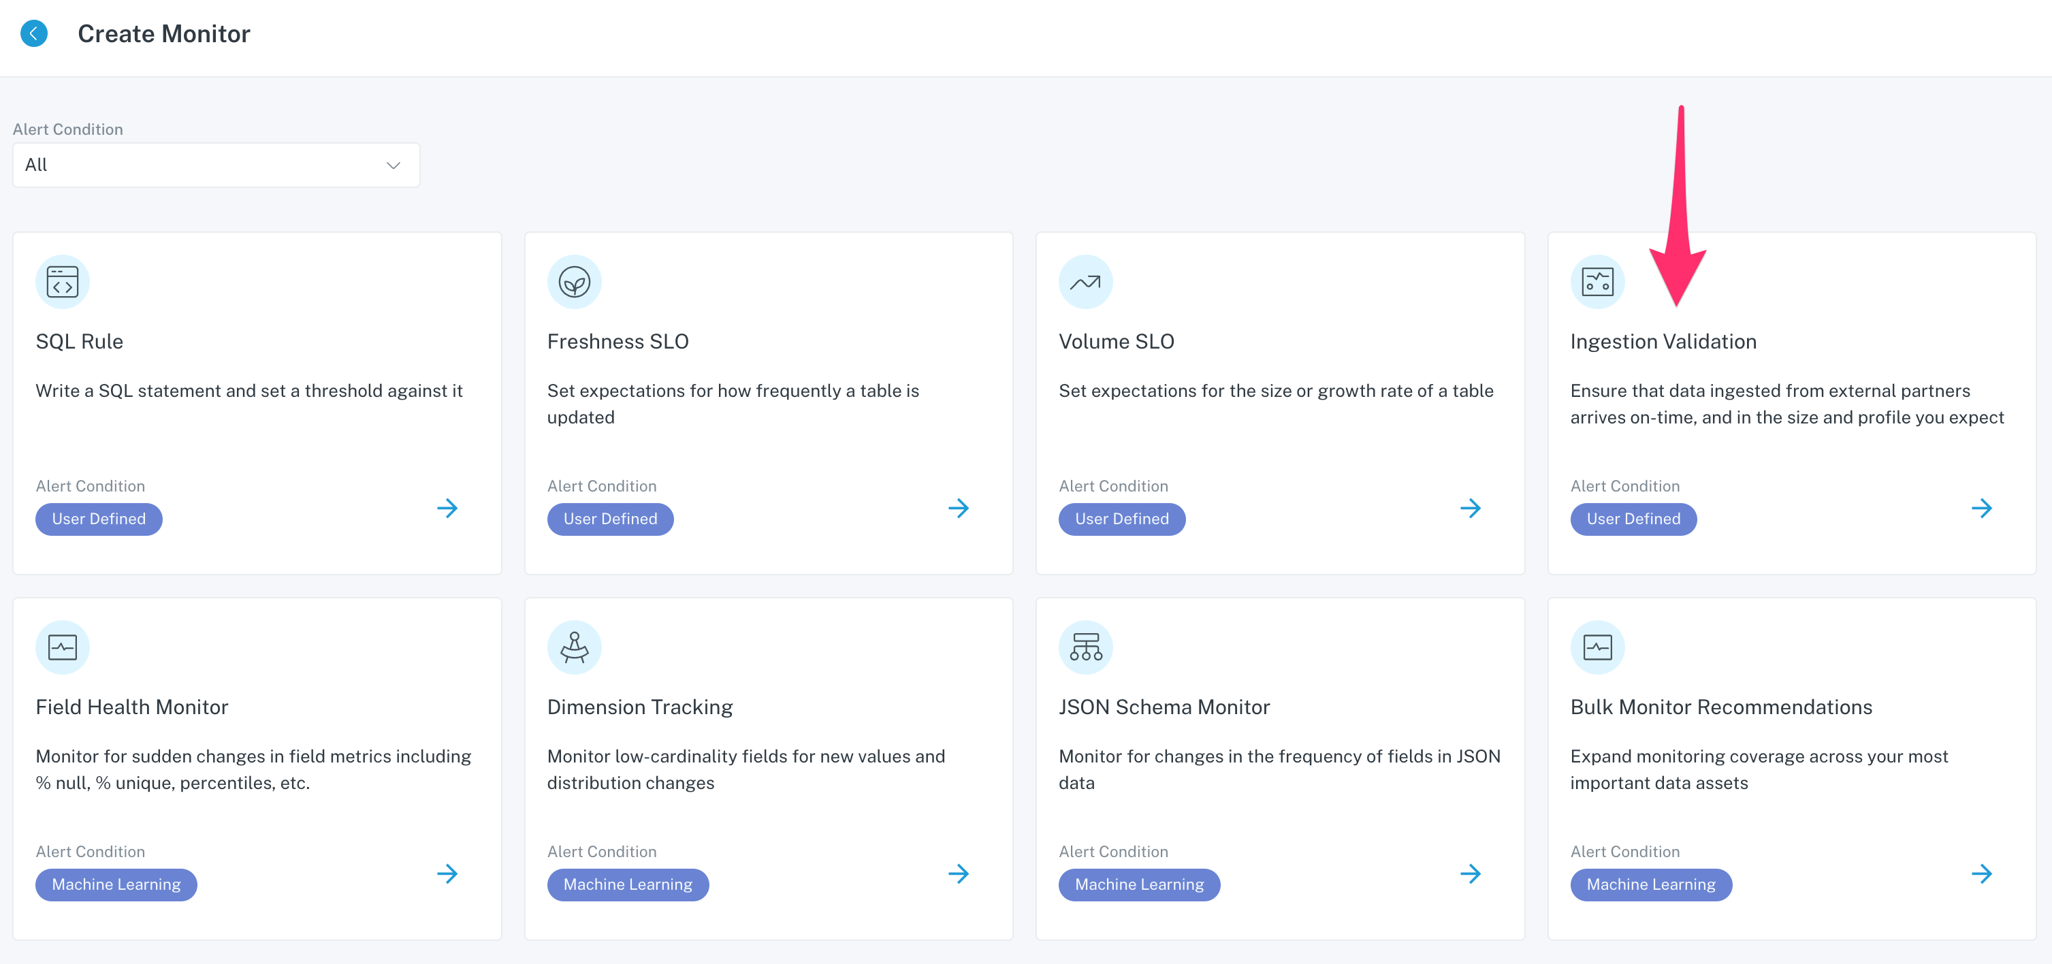Image resolution: width=2052 pixels, height=964 pixels.
Task: Click 'Monitor for changes in the frequency' description
Action: coord(1279,769)
